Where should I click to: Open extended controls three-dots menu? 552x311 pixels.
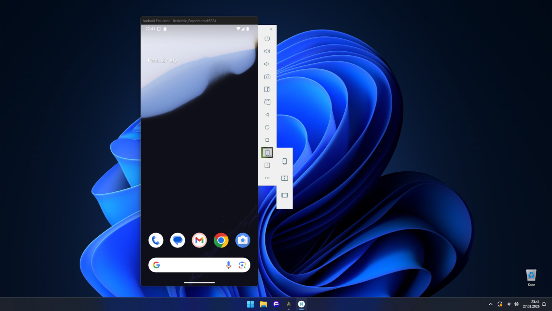[267, 178]
